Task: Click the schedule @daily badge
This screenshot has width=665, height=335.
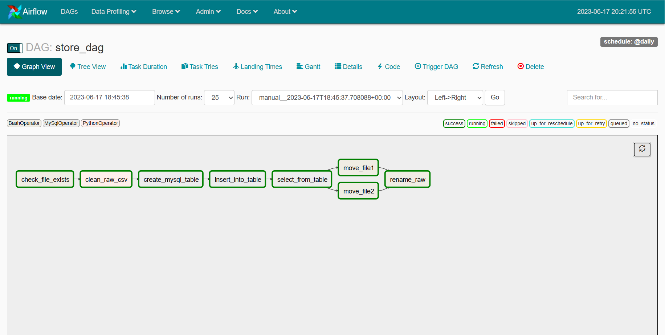Action: tap(629, 42)
